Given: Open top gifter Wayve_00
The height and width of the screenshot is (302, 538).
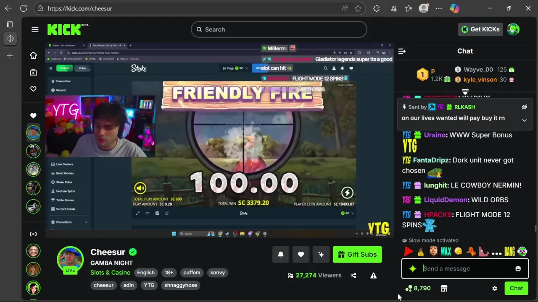Looking at the screenshot, I should point(478,70).
